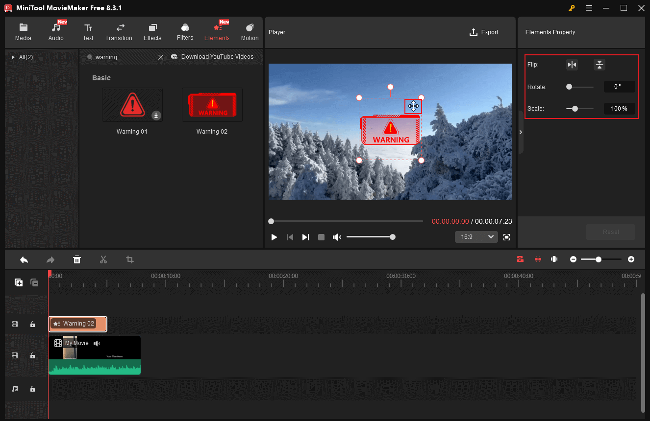
Task: Select the Warning 02 clip on the timeline
Action: [x=77, y=324]
